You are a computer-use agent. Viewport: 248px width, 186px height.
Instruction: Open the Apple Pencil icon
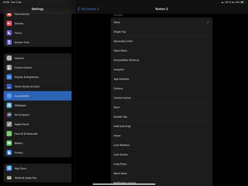click(x=9, y=124)
